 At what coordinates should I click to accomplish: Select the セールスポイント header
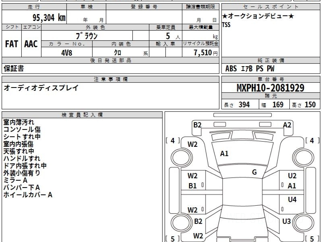click(x=271, y=7)
